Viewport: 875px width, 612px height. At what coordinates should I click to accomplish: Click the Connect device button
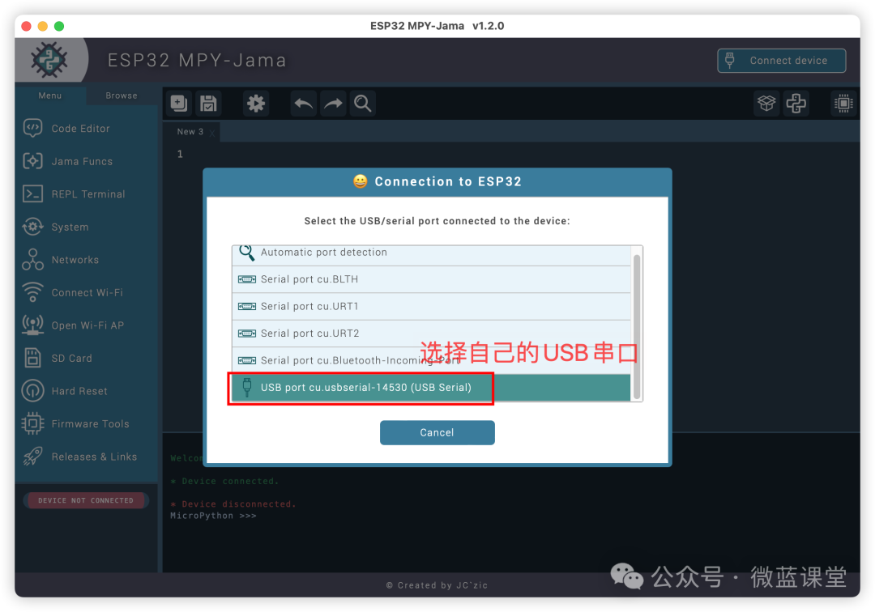781,60
